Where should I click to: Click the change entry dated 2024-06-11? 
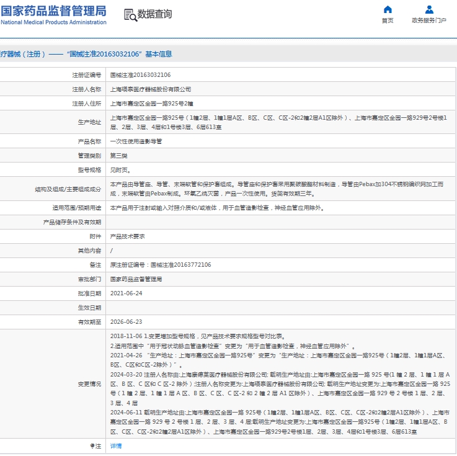point(280,422)
